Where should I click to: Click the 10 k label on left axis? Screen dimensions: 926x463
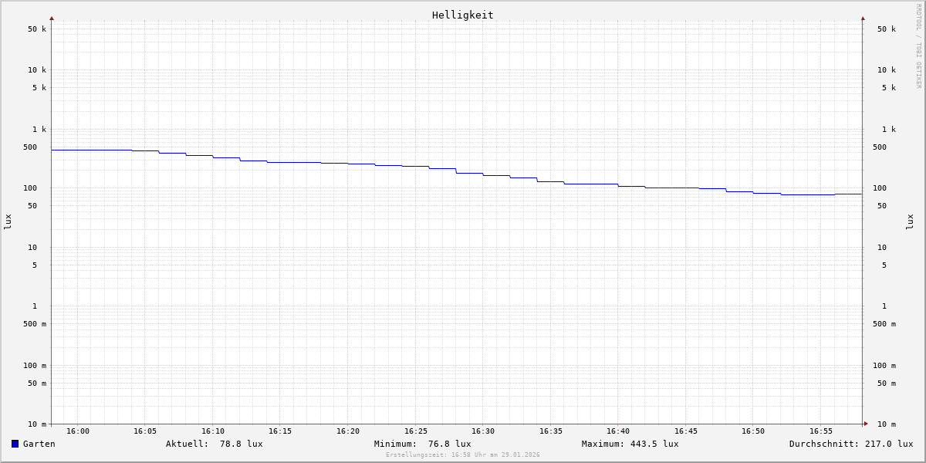coord(37,70)
